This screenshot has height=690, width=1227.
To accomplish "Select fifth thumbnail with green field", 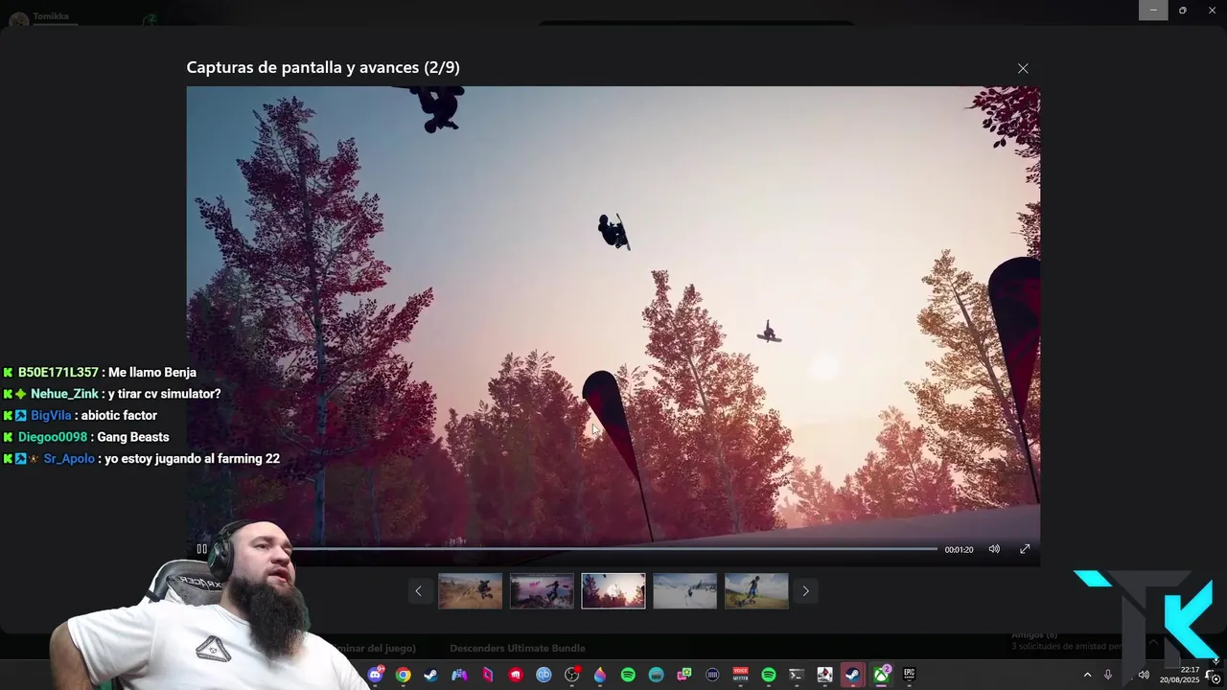I will [756, 591].
